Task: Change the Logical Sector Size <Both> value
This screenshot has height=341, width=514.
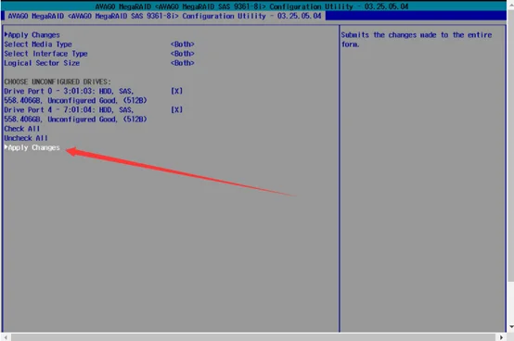Action: (183, 63)
